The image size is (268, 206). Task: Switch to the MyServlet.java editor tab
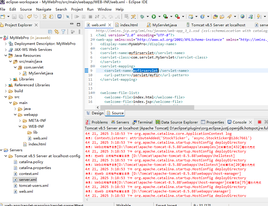(164, 25)
